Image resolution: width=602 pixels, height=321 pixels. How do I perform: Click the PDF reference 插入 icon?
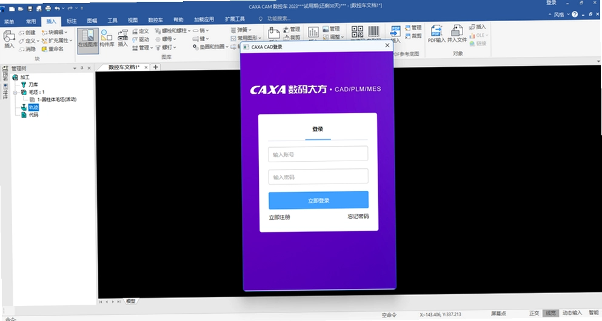395,34
